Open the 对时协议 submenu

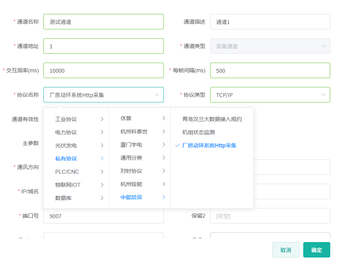pyautogui.click(x=131, y=171)
